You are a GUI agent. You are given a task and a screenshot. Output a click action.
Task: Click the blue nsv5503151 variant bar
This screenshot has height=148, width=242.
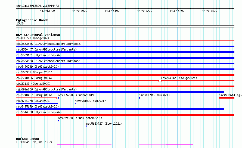[125, 58]
